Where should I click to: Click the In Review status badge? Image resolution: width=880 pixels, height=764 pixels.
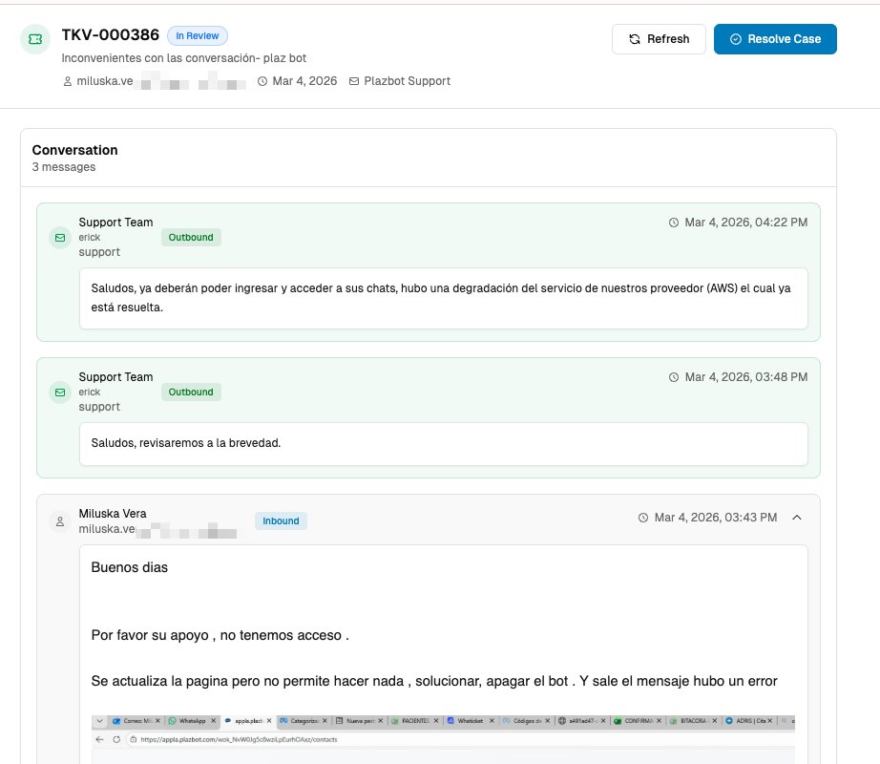coord(197,36)
